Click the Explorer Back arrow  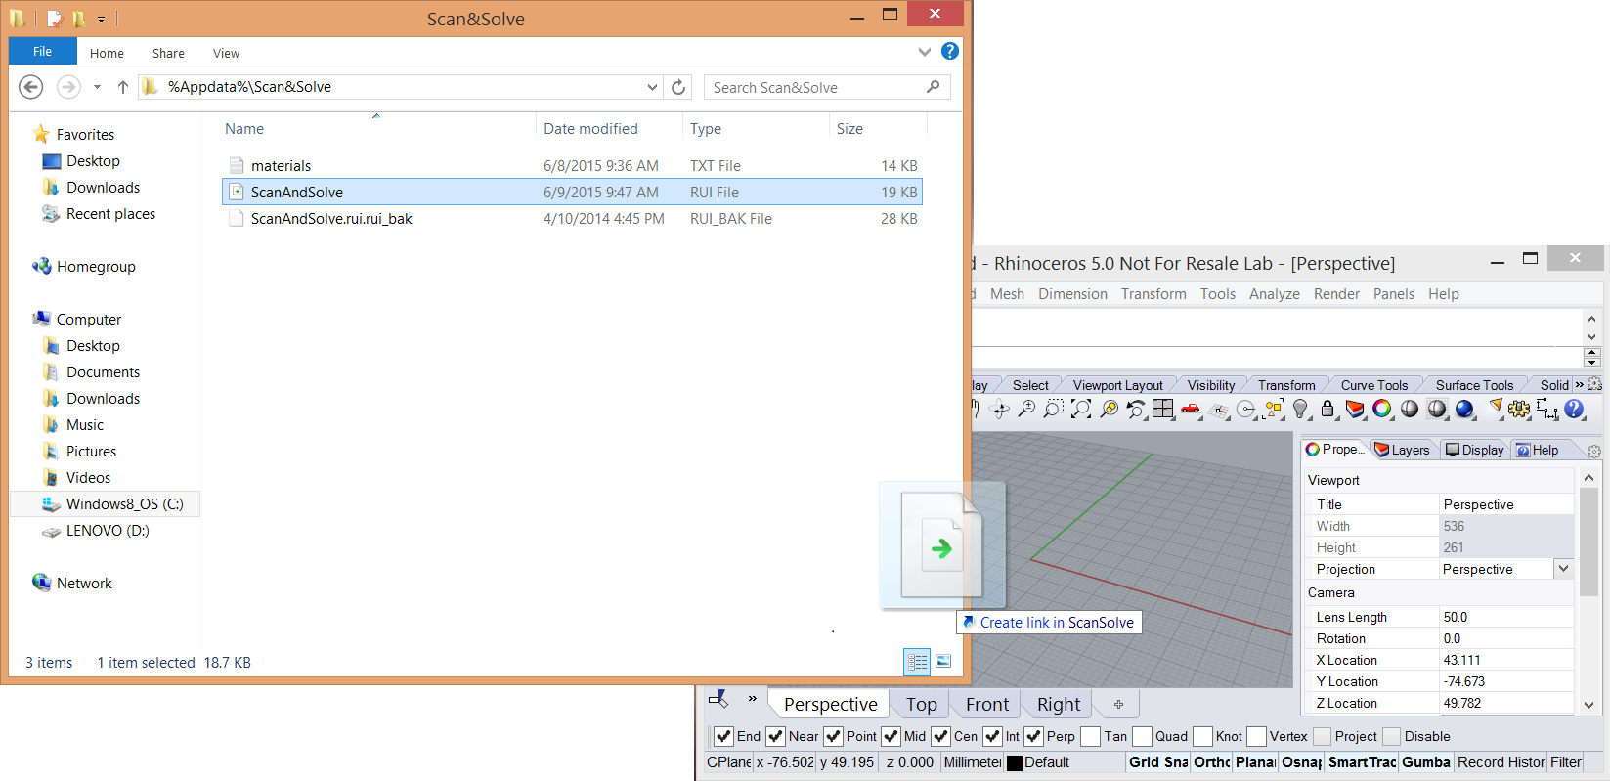31,87
